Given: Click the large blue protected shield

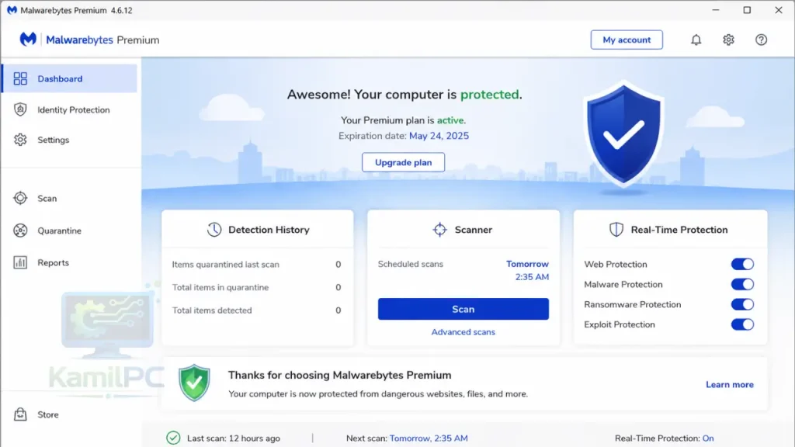Looking at the screenshot, I should [x=623, y=135].
